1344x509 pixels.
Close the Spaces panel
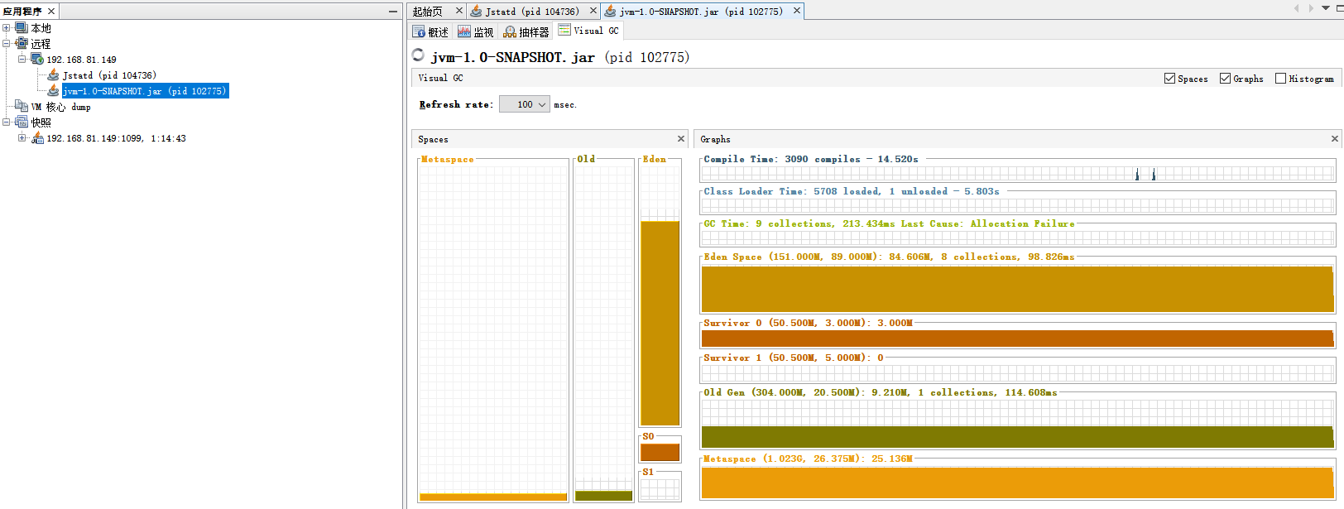point(681,139)
